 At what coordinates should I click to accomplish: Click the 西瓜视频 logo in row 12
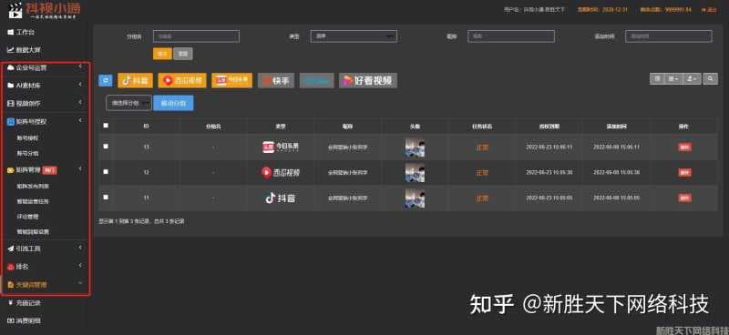tap(281, 173)
